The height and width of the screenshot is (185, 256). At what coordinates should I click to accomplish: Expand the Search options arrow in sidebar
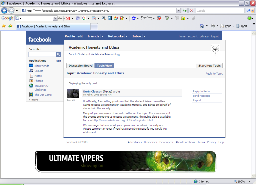tap(41, 49)
